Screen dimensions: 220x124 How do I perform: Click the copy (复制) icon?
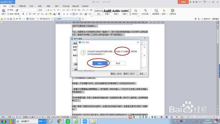[9, 14]
